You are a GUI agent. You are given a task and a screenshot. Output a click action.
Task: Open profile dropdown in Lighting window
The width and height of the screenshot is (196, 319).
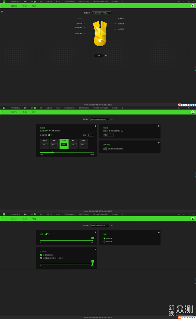(x=100, y=226)
